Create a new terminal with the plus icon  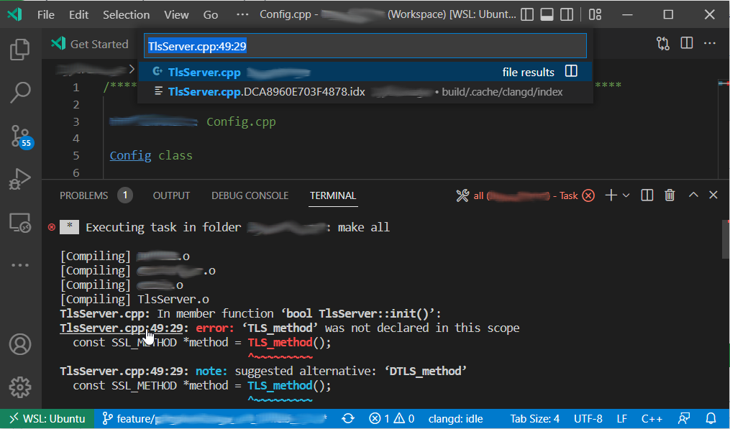611,195
